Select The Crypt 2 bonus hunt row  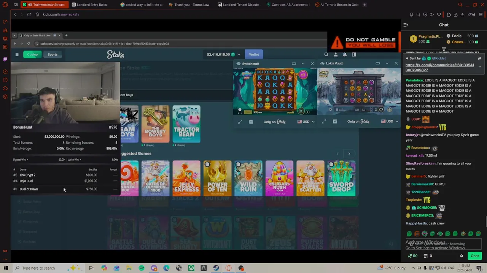coord(65,175)
